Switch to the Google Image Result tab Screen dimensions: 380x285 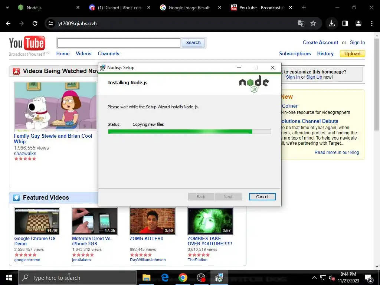click(x=189, y=7)
